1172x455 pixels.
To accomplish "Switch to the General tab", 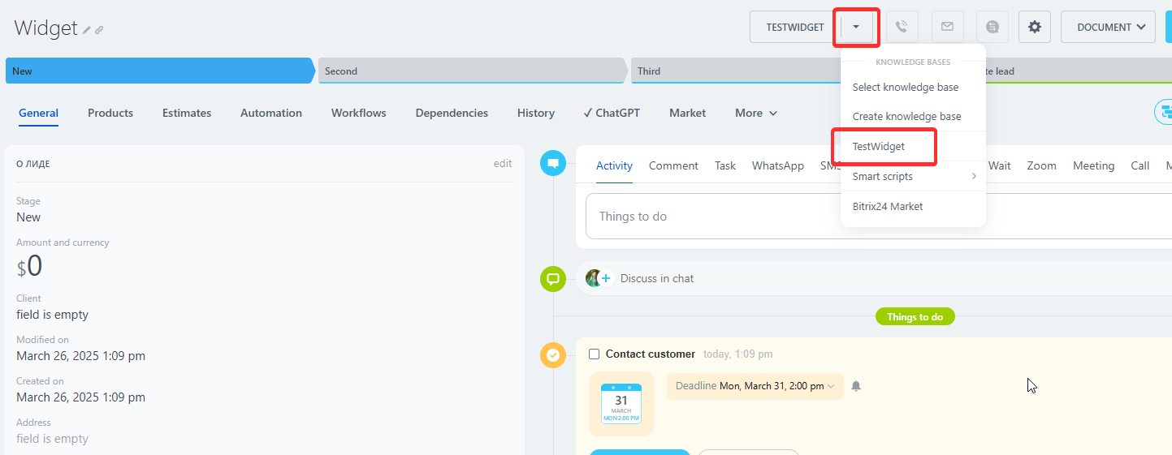I will coord(39,113).
